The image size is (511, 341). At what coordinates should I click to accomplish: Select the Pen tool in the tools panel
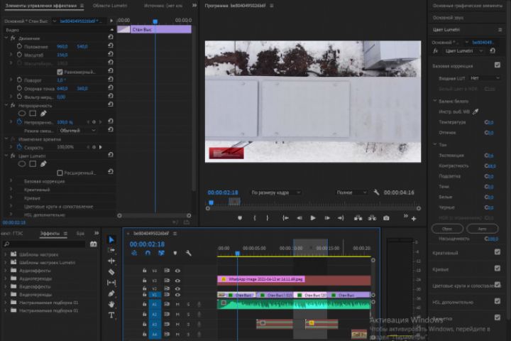tap(111, 293)
